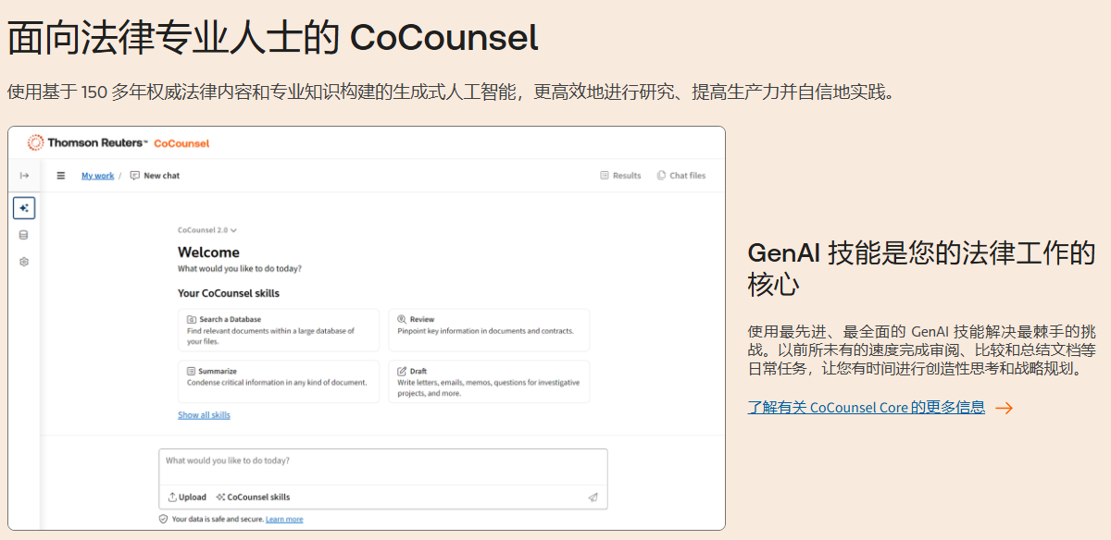Click the send paper-plane icon
Viewport: 1111px width, 540px height.
click(x=593, y=497)
